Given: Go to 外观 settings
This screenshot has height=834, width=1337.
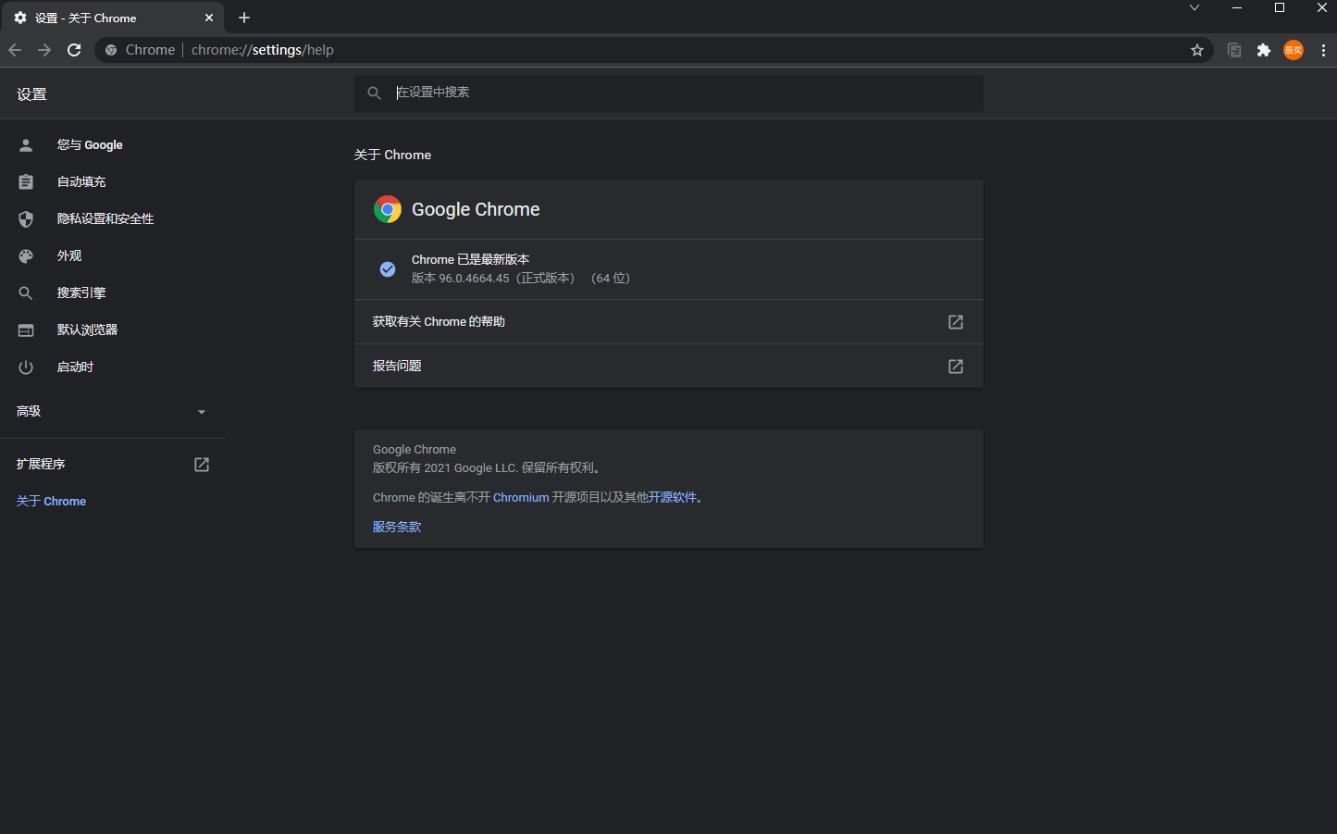Looking at the screenshot, I should point(69,256).
